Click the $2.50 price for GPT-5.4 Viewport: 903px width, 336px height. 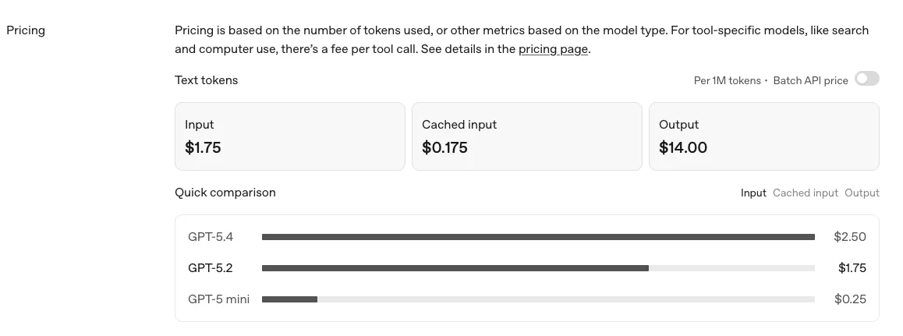(849, 237)
